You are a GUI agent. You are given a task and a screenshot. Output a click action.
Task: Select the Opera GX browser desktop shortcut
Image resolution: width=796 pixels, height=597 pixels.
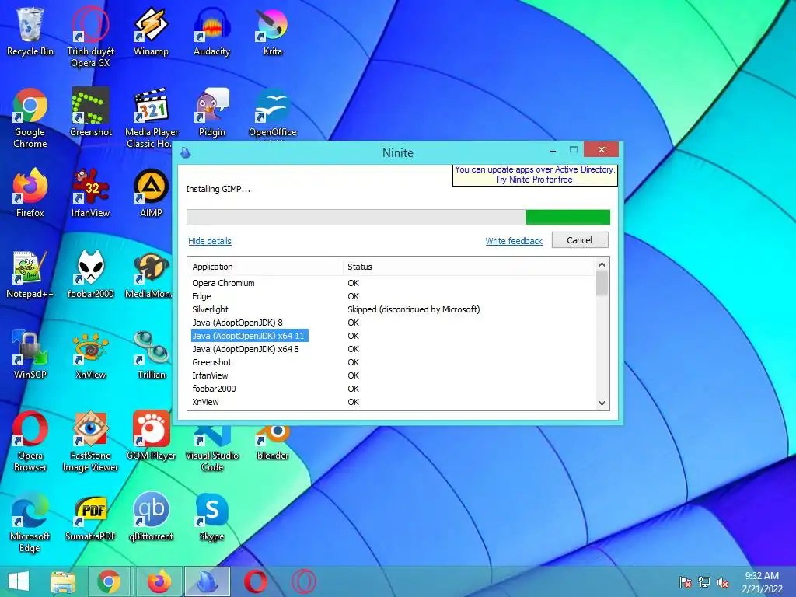click(x=90, y=37)
